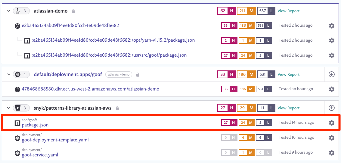Open settings gear for e2ba465134ab09f14ee1d80fccb4e09de48f6682 image
The image size is (341, 163).
(x=331, y=26)
